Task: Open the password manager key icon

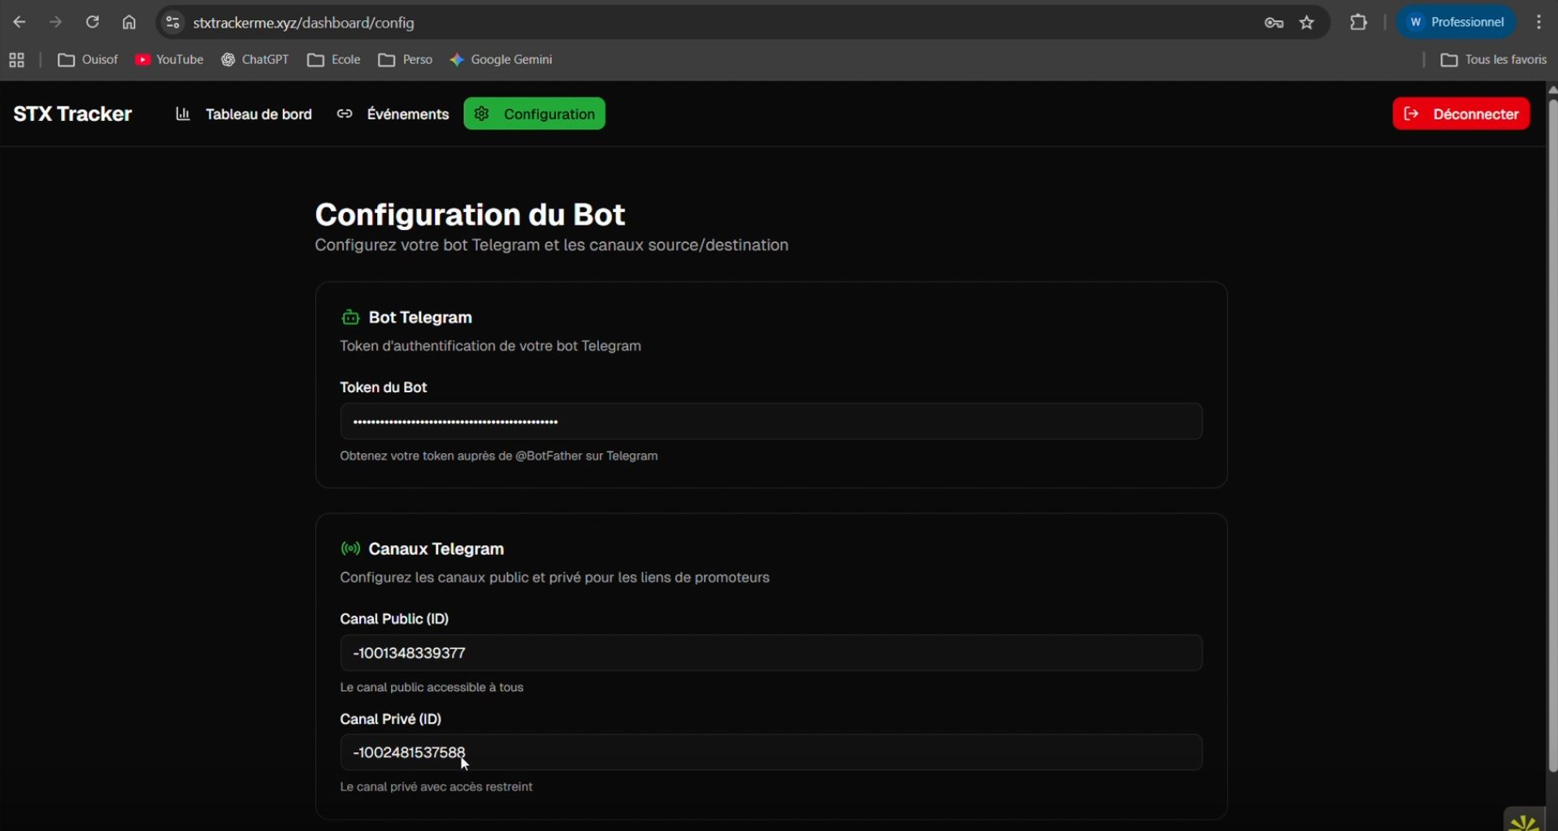Action: pyautogui.click(x=1274, y=23)
